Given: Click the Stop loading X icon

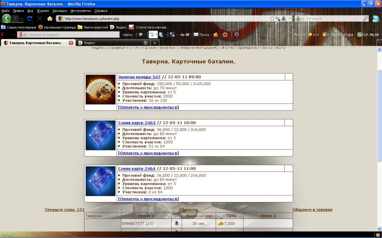Looking at the screenshot, I should [40, 19].
